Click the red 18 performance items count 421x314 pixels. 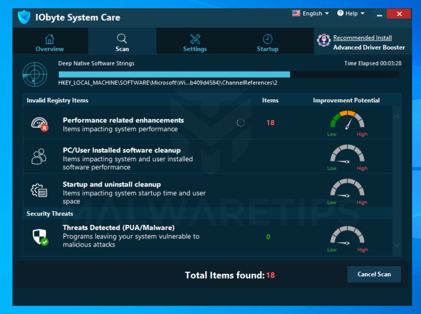point(270,123)
